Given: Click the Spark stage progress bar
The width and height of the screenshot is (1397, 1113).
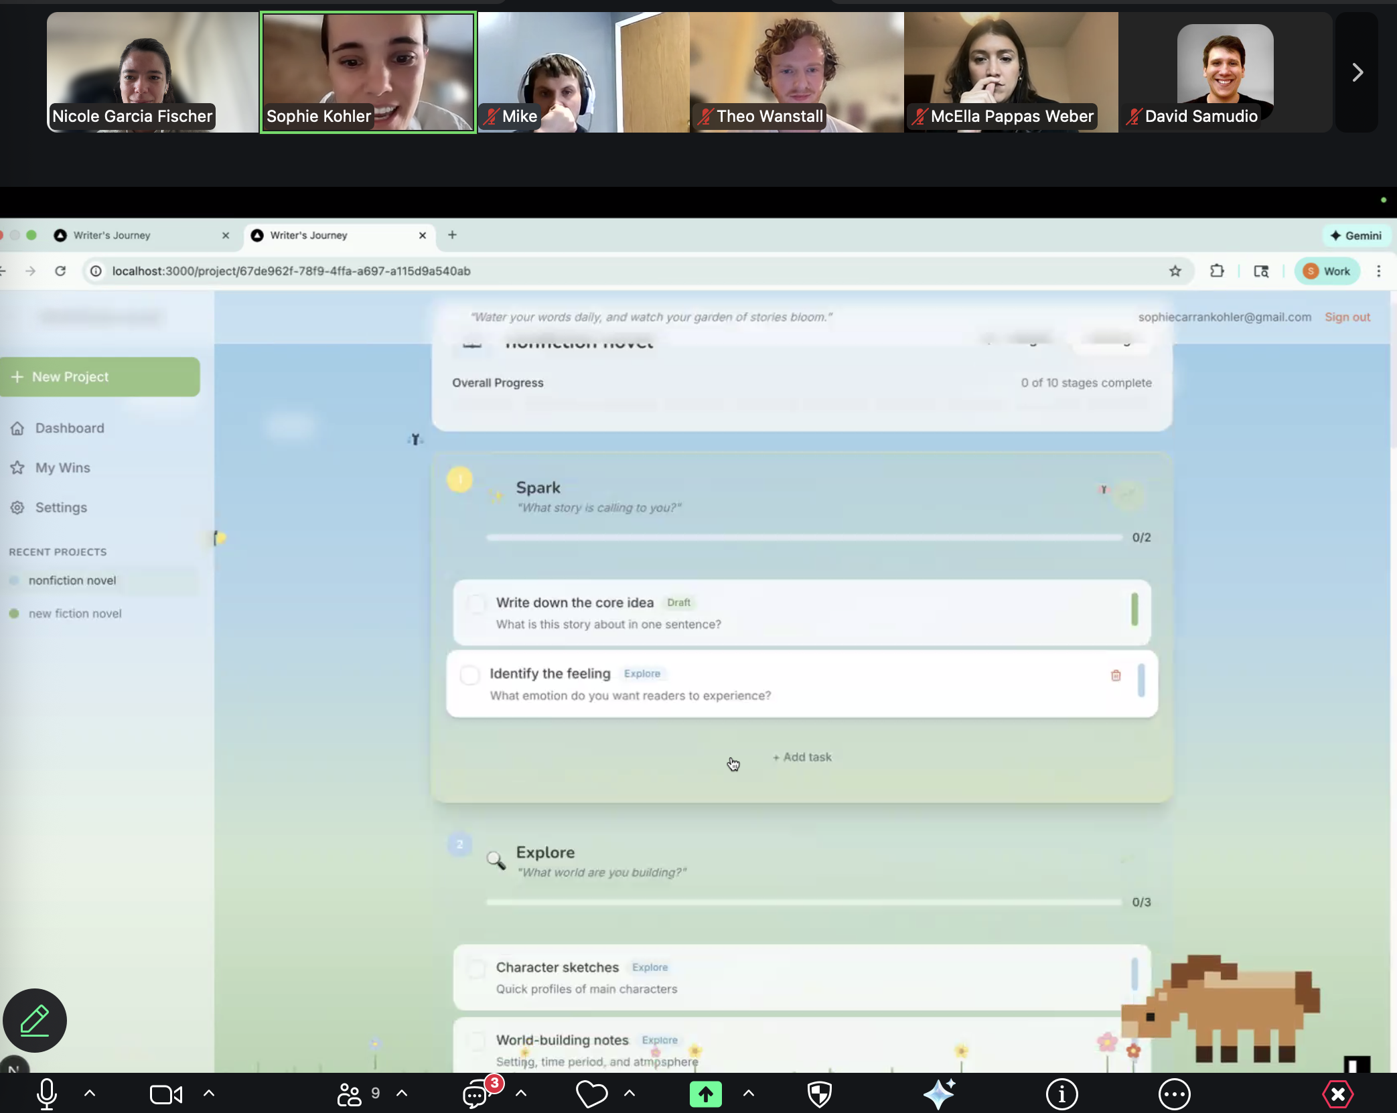Looking at the screenshot, I should [804, 536].
